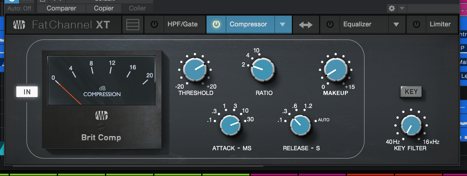
Task: Enable the KEY sidechain button
Action: 411,92
